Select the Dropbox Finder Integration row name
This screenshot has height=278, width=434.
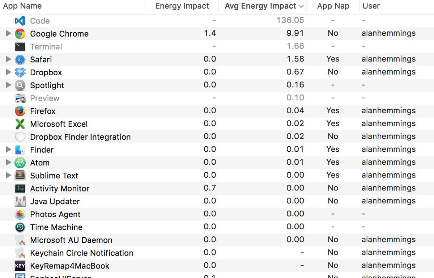[x=80, y=137]
